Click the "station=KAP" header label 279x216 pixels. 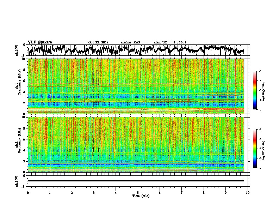(131, 42)
